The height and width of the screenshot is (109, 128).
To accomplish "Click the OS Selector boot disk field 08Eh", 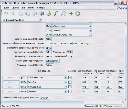I will point(49,39).
